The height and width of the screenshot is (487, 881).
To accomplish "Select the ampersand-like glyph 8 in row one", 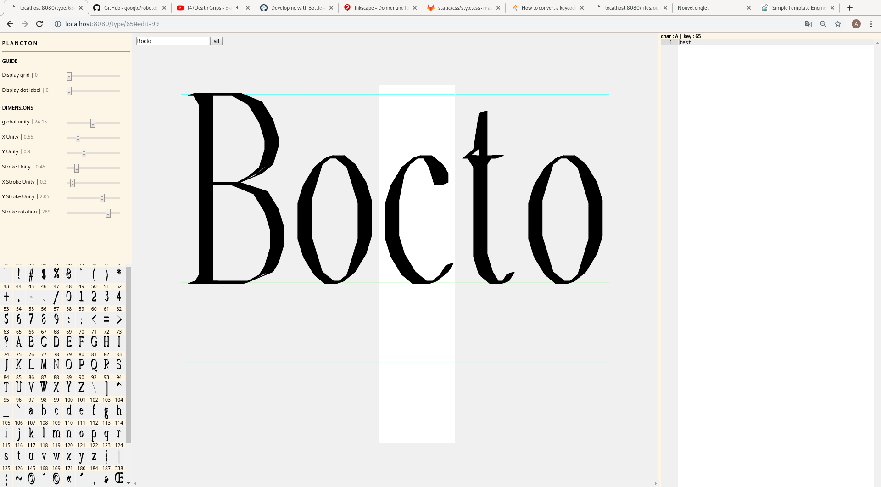I will pos(69,274).
